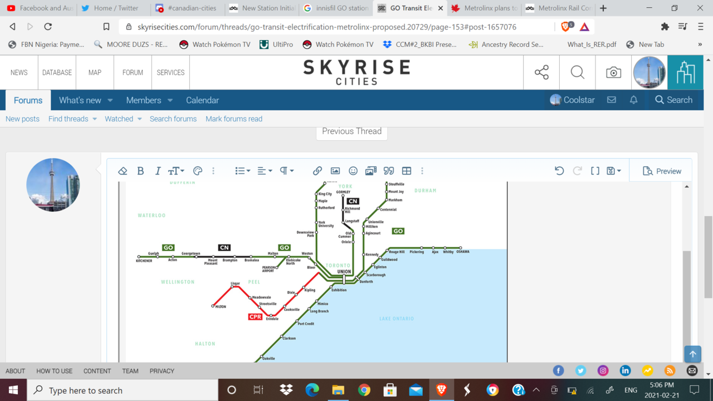Toggle italic text formatting
Image resolution: width=713 pixels, height=401 pixels.
click(x=158, y=171)
